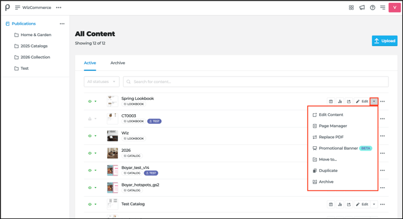This screenshot has height=219, width=403.
Task: Switch to the Archive tab
Action: click(x=118, y=63)
